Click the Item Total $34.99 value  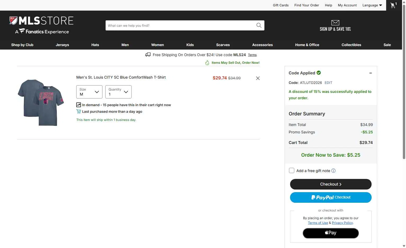coord(367,125)
